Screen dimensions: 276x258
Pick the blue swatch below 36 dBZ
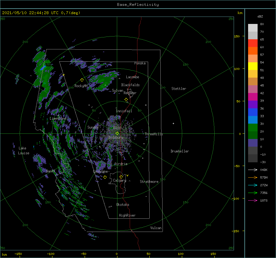coord(253,112)
